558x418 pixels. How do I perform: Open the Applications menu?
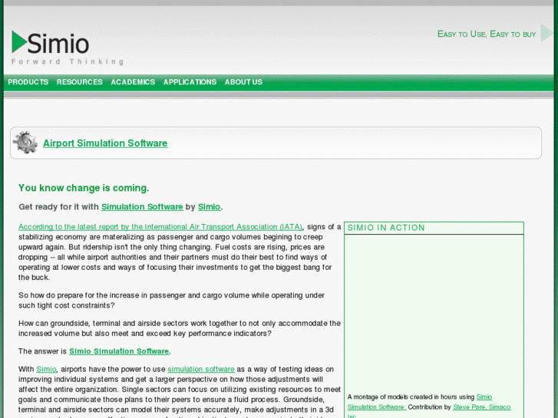[190, 82]
